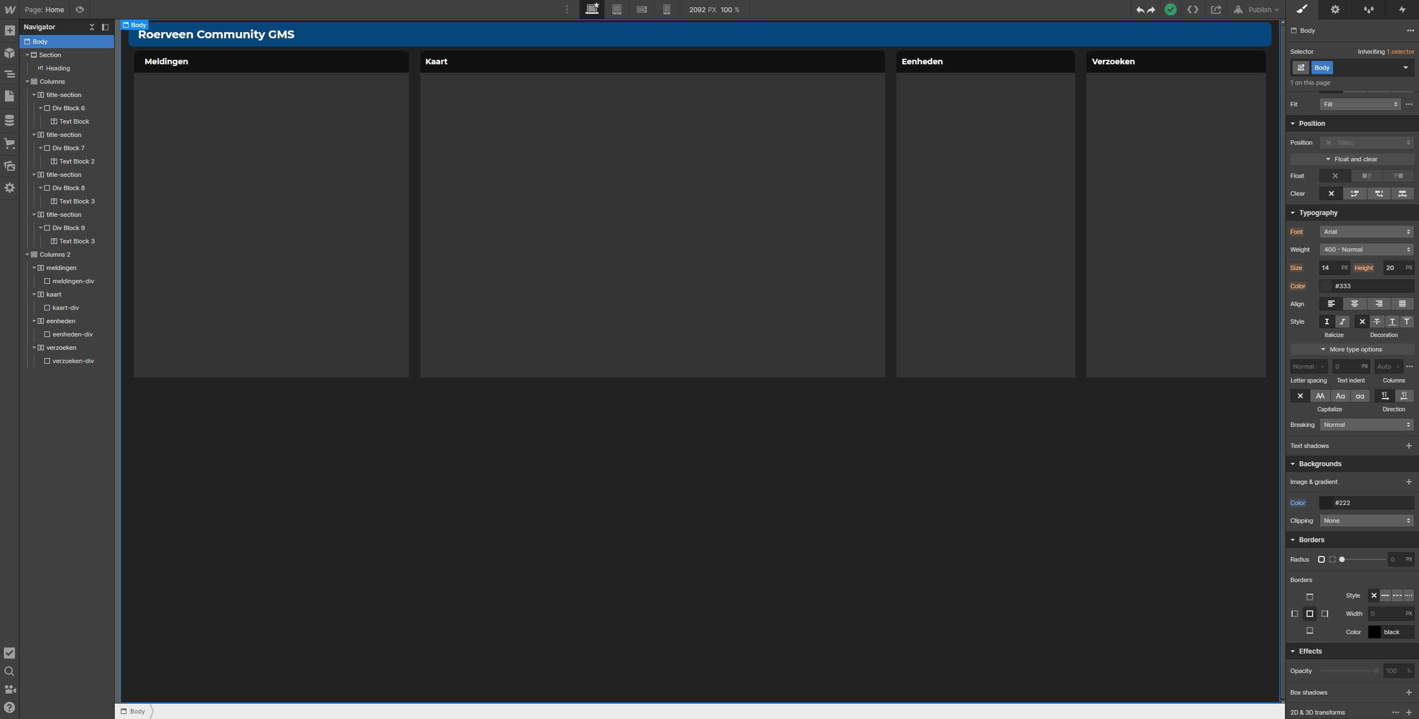
Task: Open the Add Elements panel
Action: (9, 30)
